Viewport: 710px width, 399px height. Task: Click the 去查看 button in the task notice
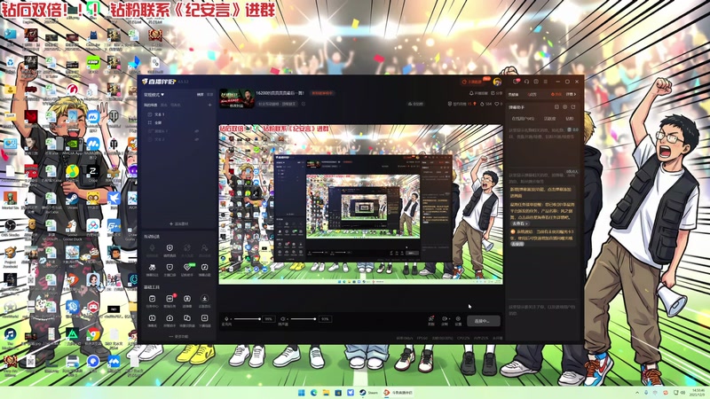pyautogui.click(x=519, y=223)
